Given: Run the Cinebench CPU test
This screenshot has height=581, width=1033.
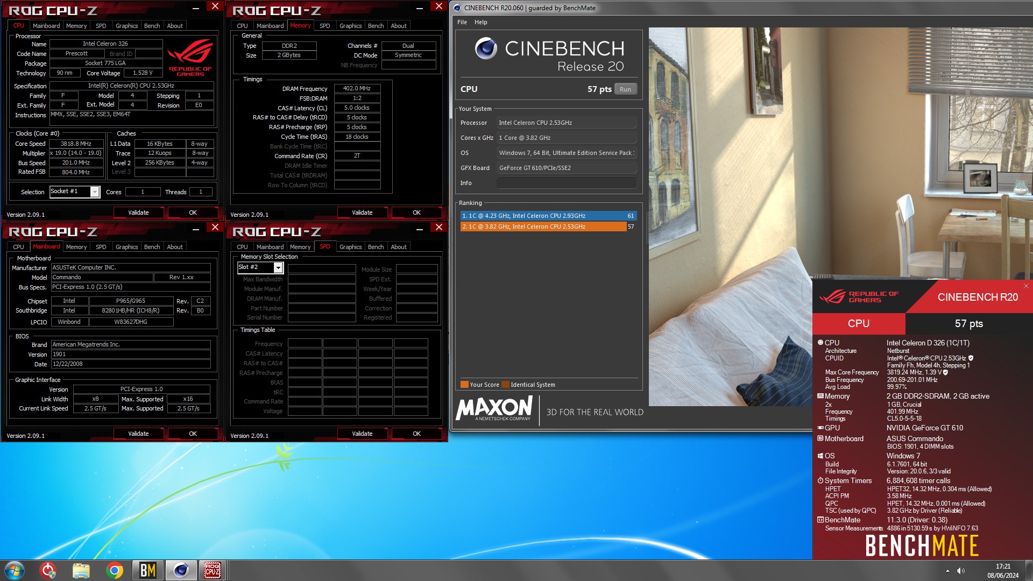Looking at the screenshot, I should point(625,89).
